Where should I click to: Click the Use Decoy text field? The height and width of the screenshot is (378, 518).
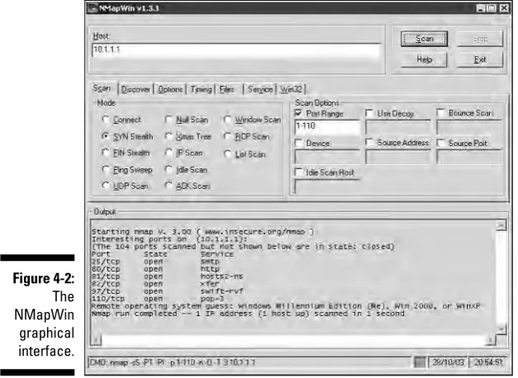point(398,127)
